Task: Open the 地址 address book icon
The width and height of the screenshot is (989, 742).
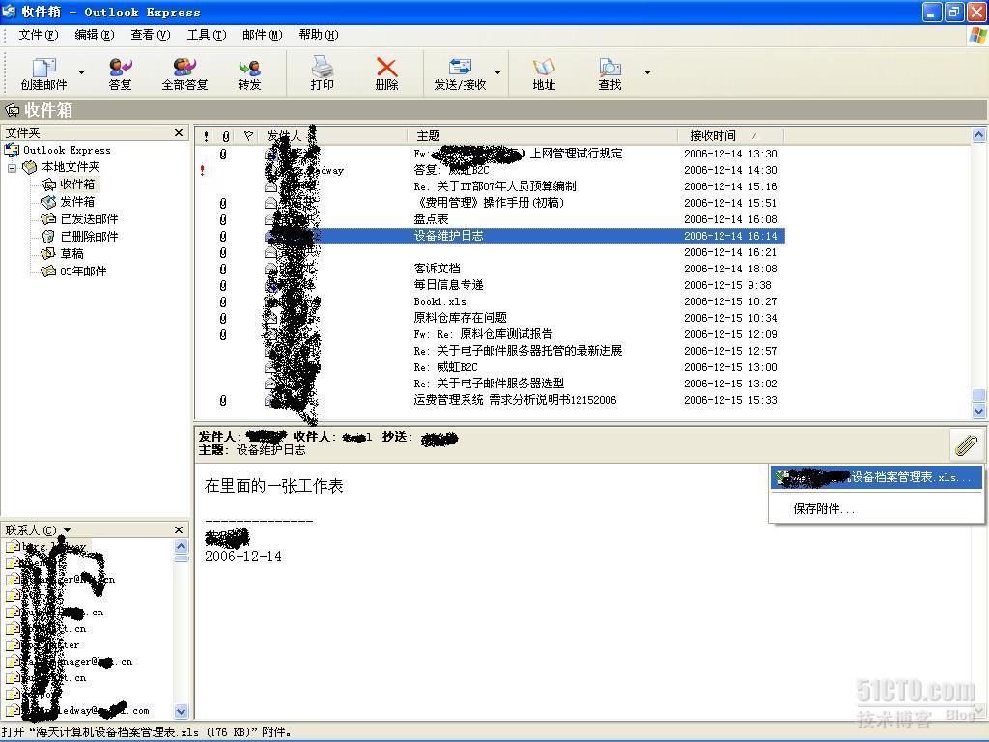Action: (544, 73)
